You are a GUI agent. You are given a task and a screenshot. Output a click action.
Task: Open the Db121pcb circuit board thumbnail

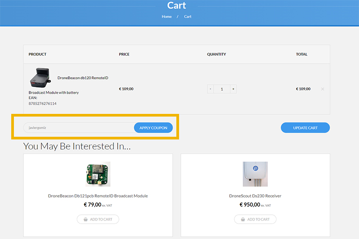coord(98,174)
